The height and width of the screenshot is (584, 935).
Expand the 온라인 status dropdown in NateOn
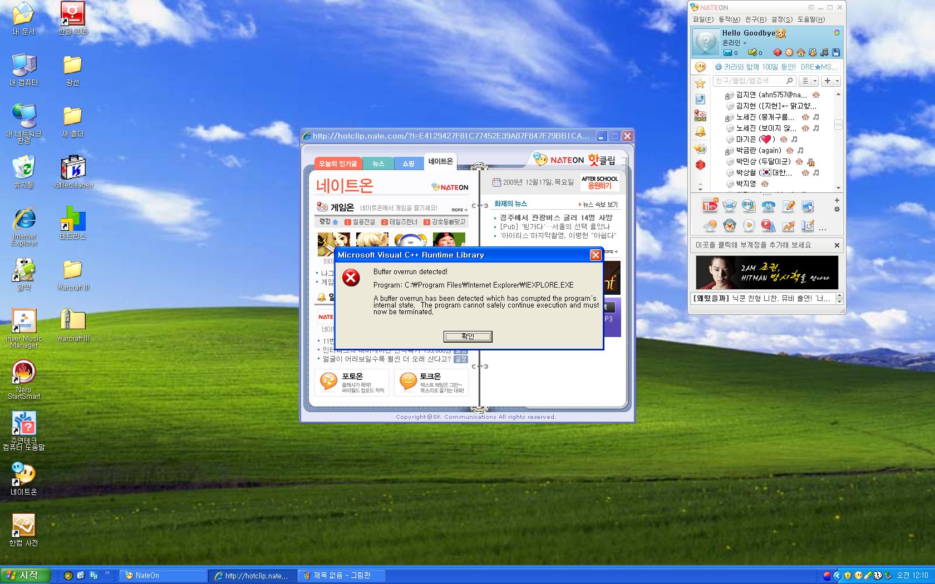734,43
